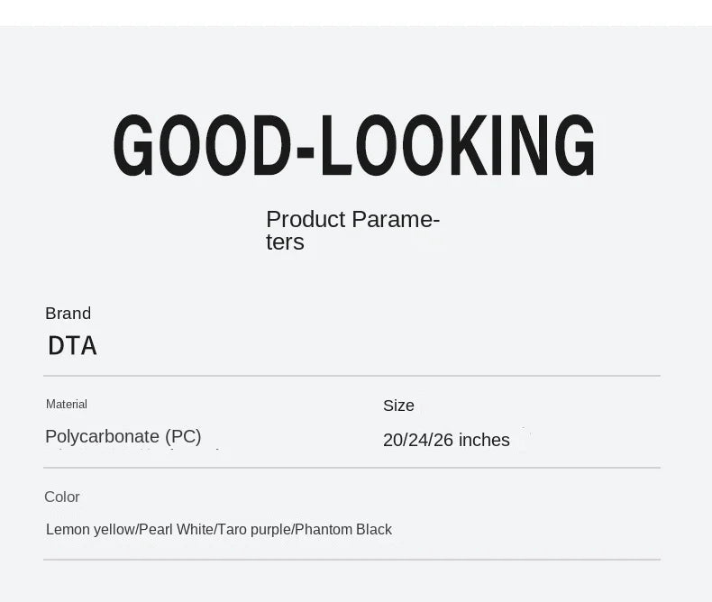Click the Material label
Viewport: 712px width, 602px height.
tap(67, 405)
